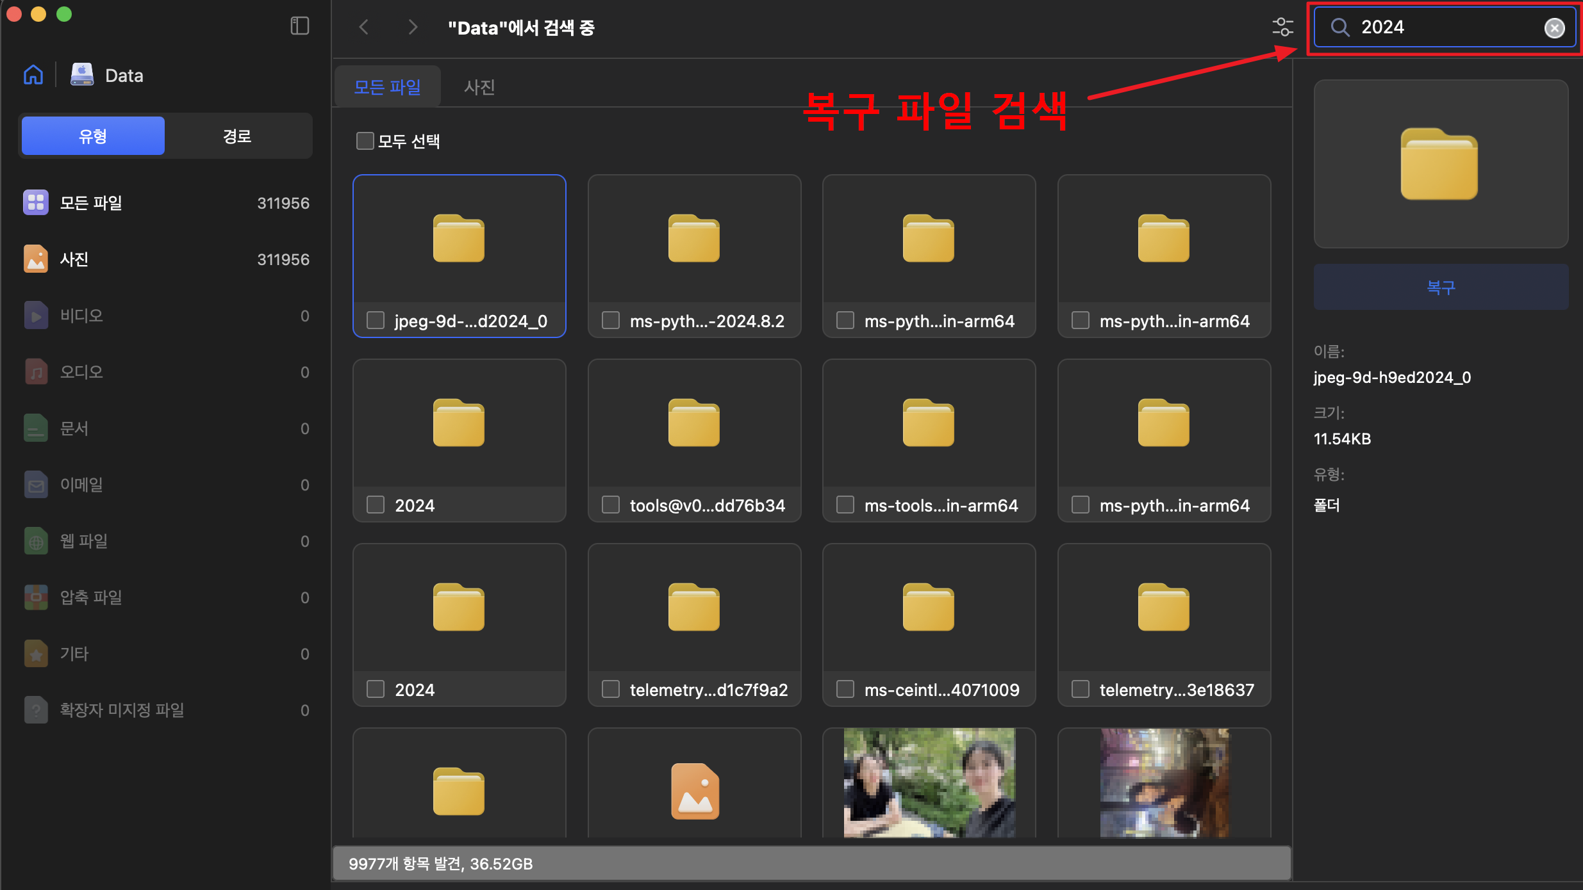
Task: Open the filter settings sliders icon
Action: 1282,27
